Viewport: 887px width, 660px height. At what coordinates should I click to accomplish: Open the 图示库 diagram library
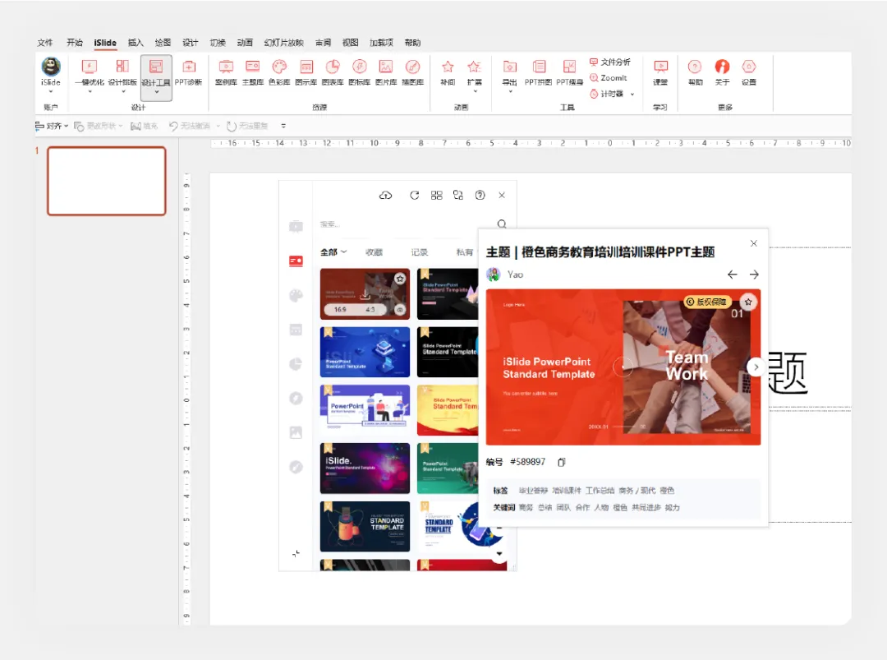(x=306, y=72)
